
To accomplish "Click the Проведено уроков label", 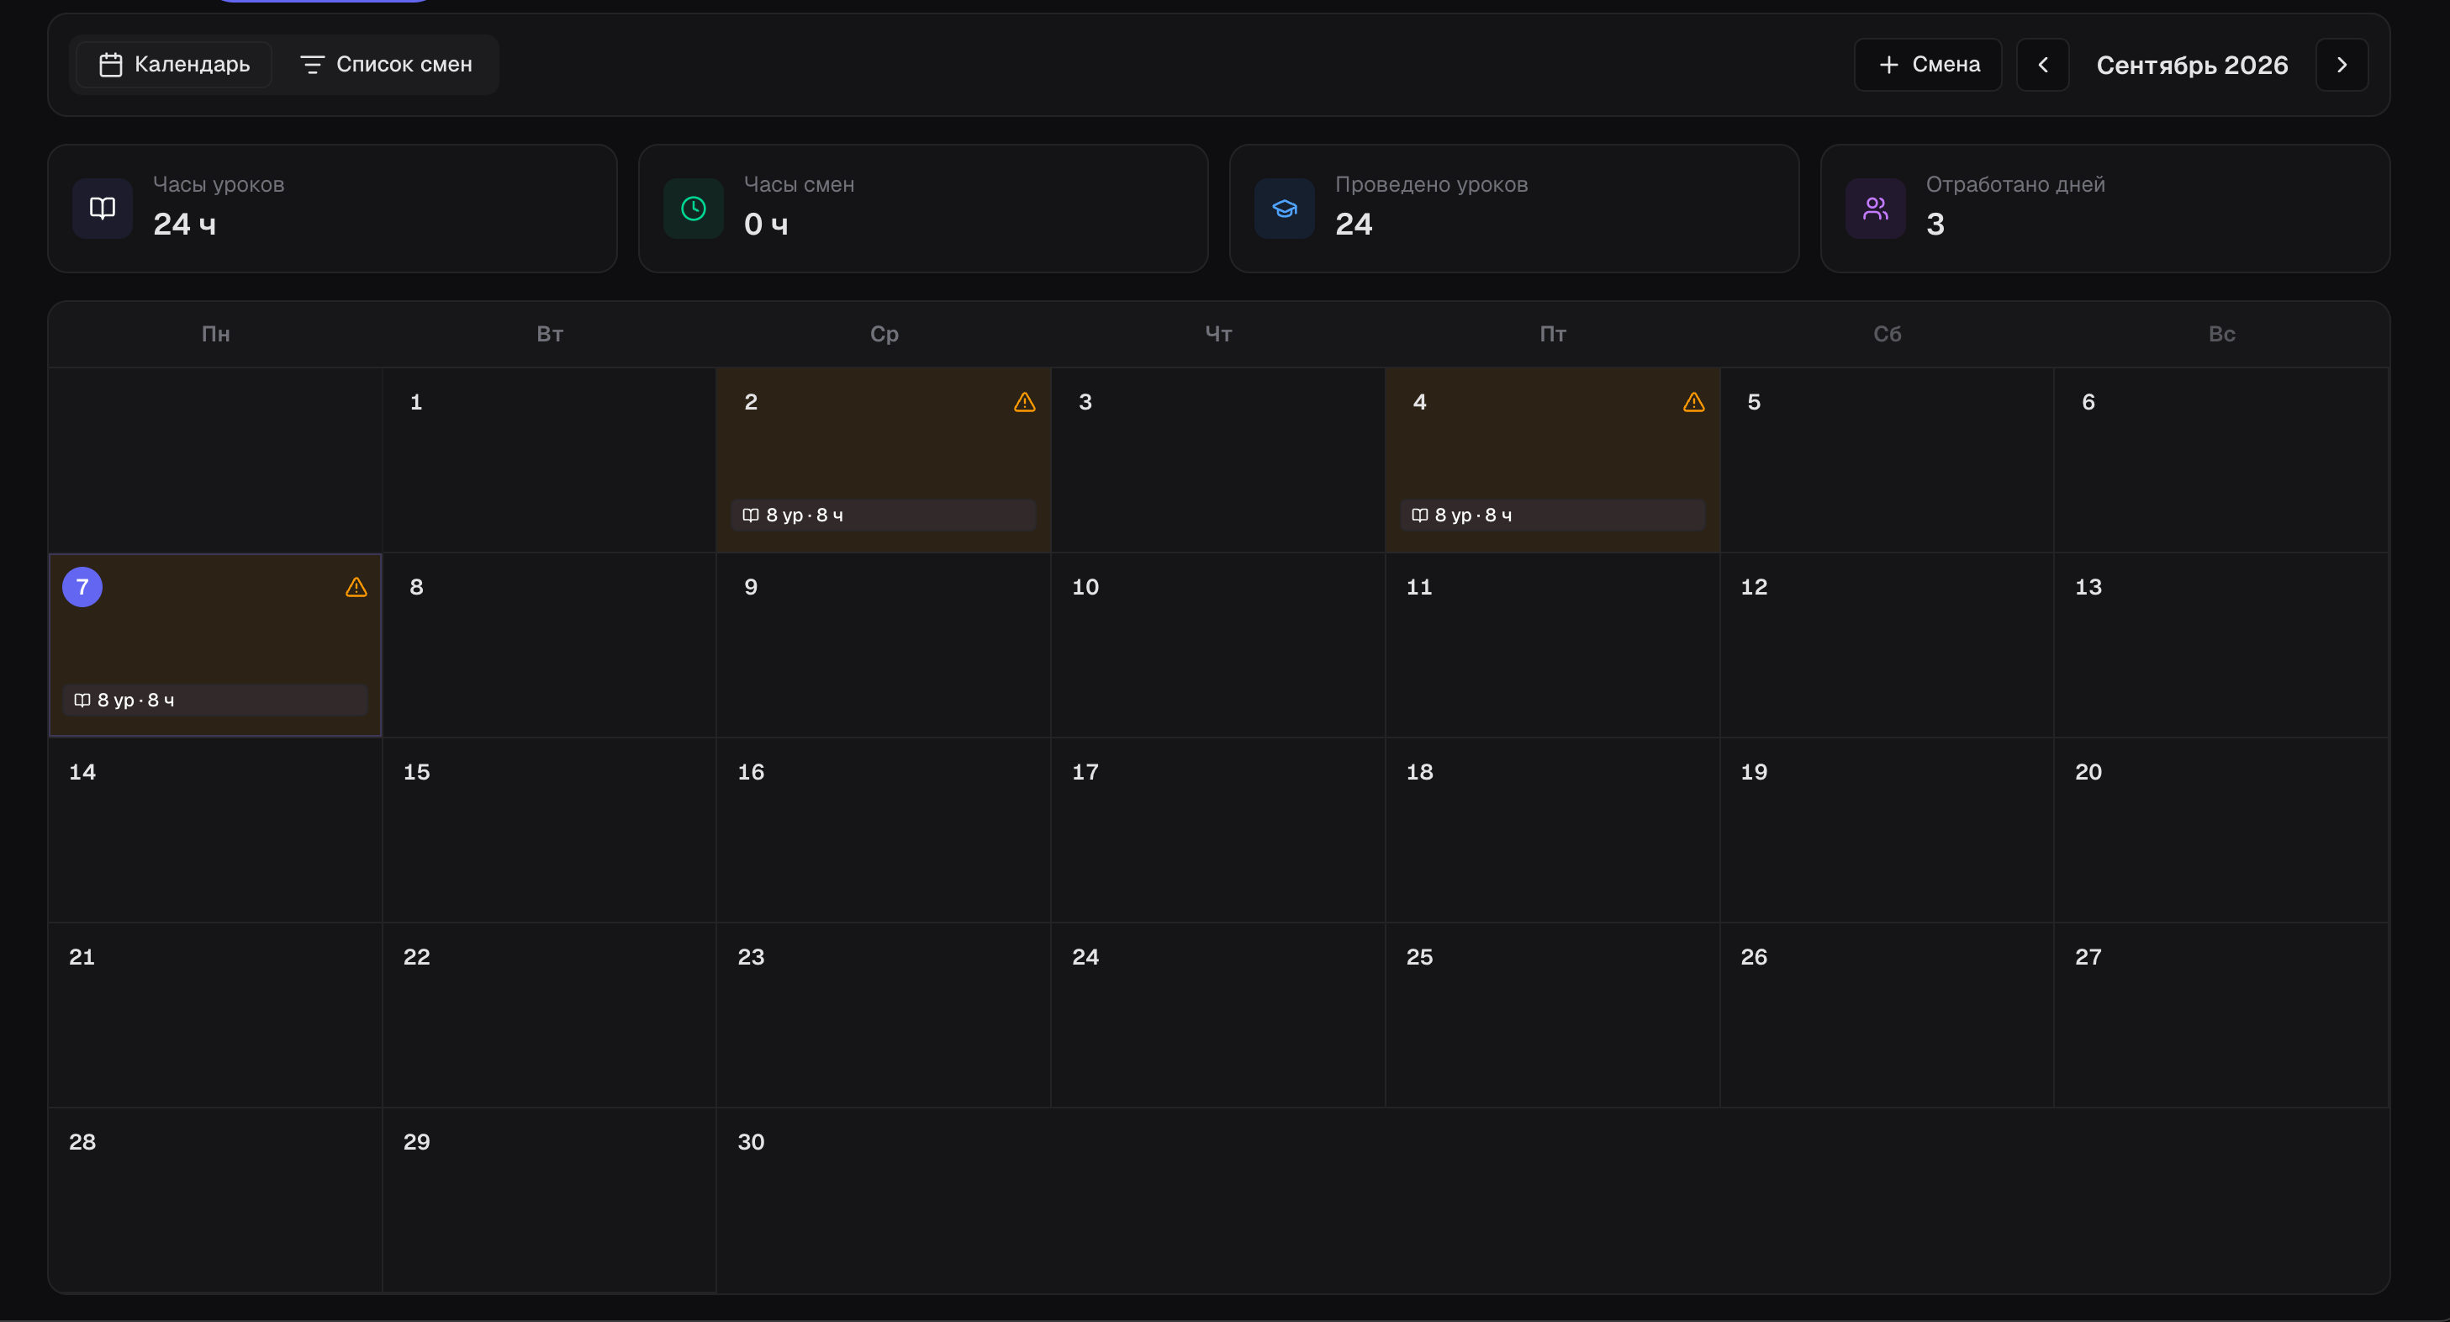I will [x=1431, y=184].
